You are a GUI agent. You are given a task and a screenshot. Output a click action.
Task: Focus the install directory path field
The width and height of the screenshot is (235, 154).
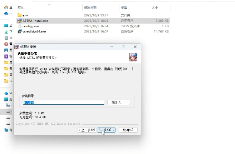click(x=64, y=102)
